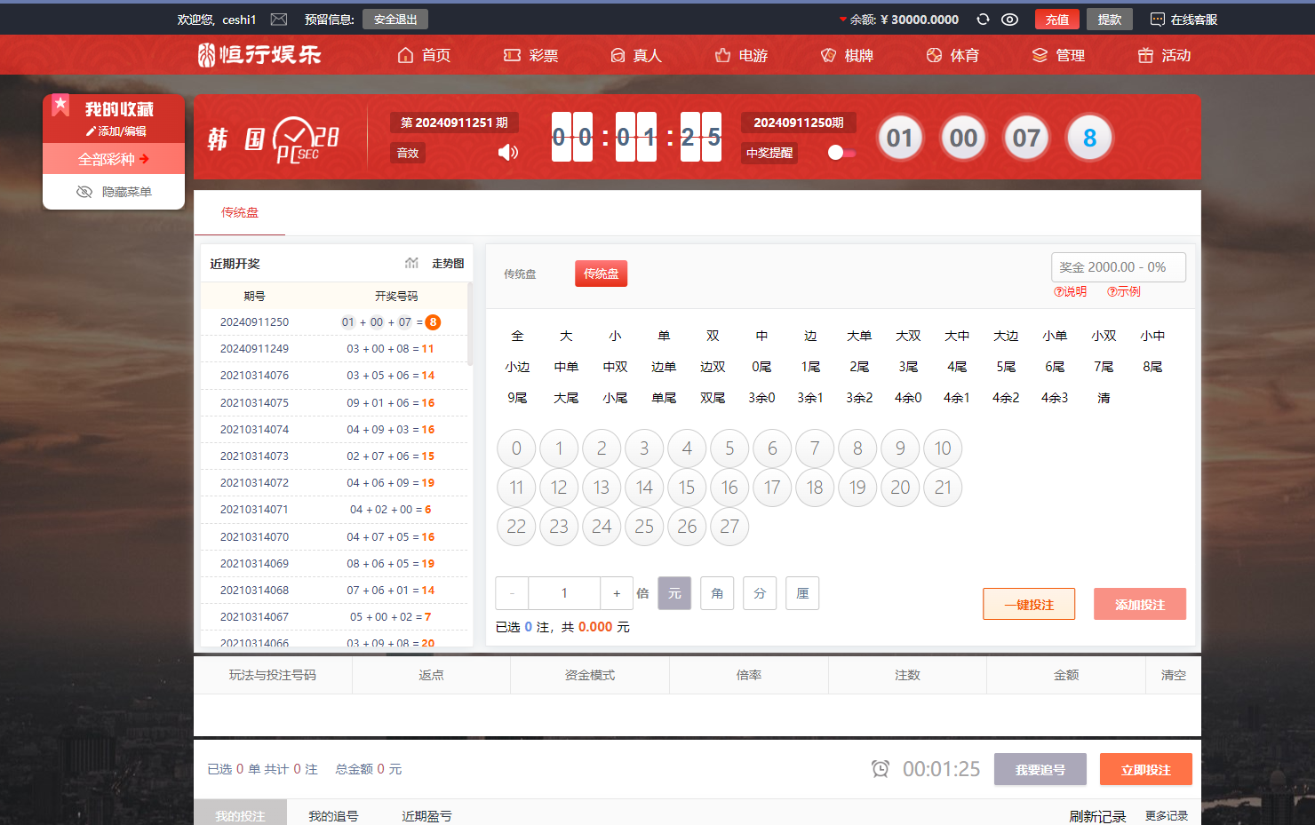Image resolution: width=1315 pixels, height=825 pixels.
Task: Click the 立即投注 bet now button
Action: tap(1145, 769)
